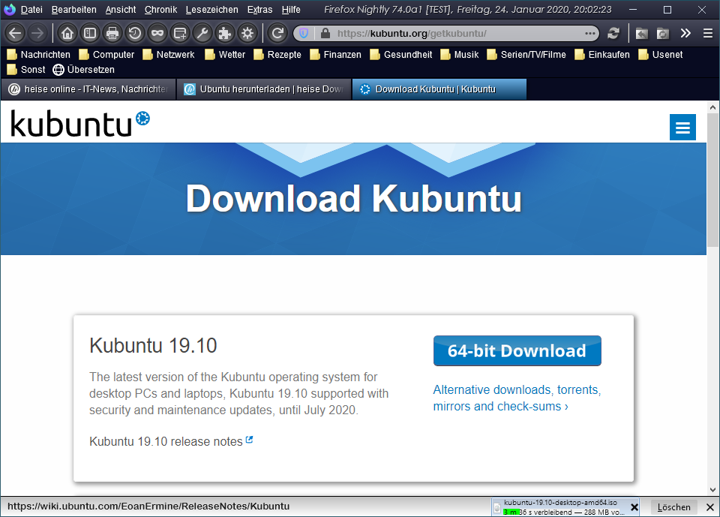
Task: Expand Musik bookmarks folder
Action: 460,55
